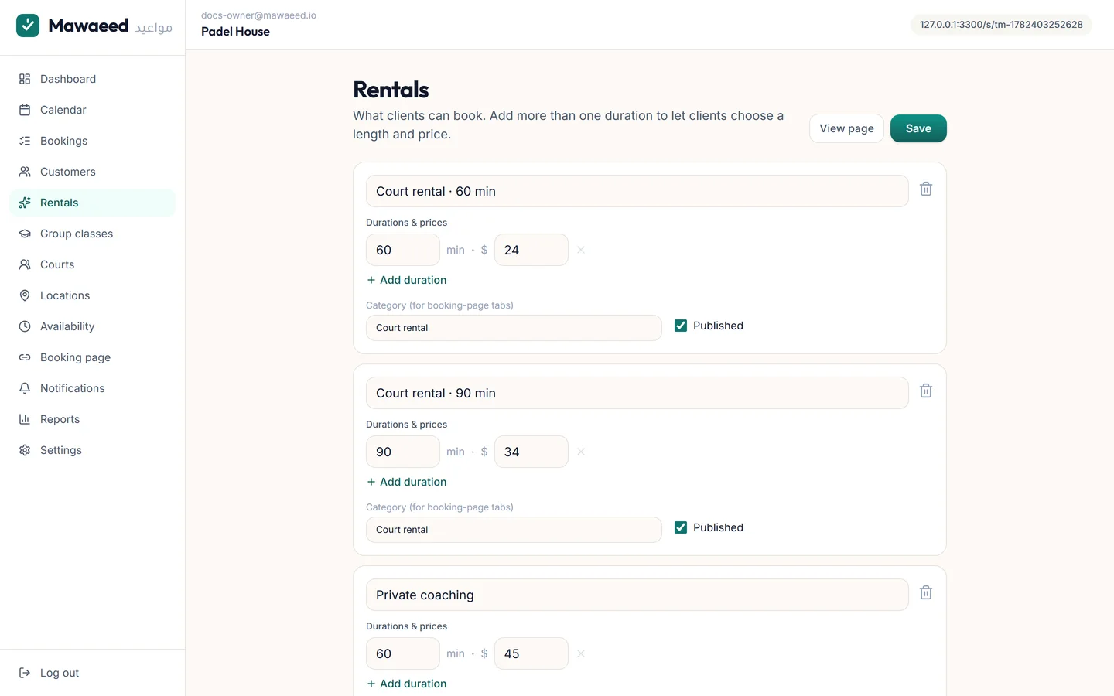Click Private coaching's 60 duration field

[403, 653]
